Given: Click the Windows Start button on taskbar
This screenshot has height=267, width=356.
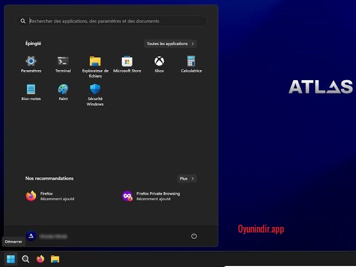Looking at the screenshot, I should pos(11,259).
